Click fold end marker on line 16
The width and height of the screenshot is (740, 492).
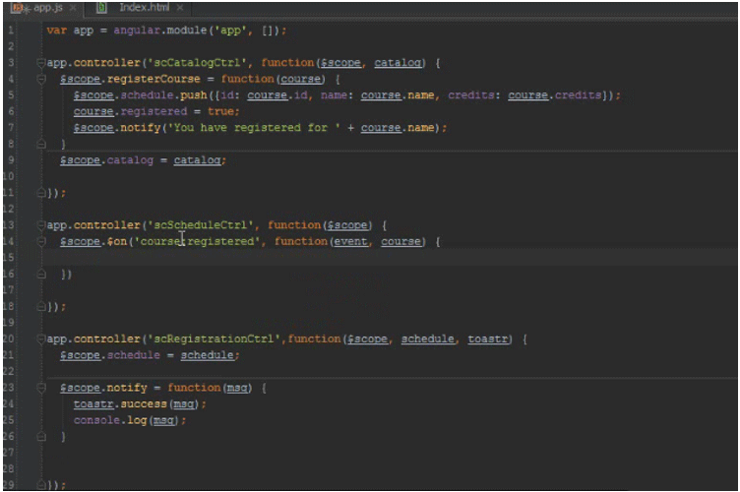coord(41,275)
